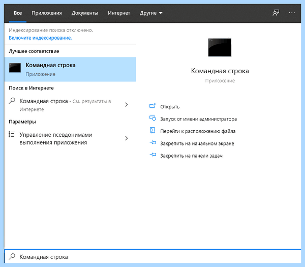Viewport: 305px width, 267px height.
Task: Click the file location icon
Action: [x=152, y=130]
